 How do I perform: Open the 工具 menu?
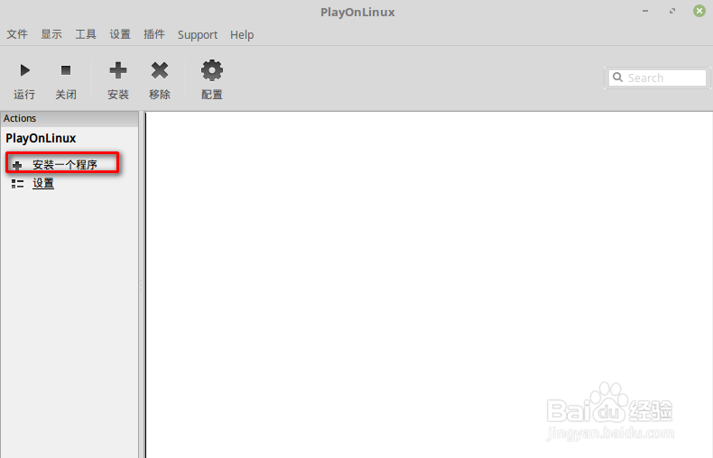click(x=86, y=34)
